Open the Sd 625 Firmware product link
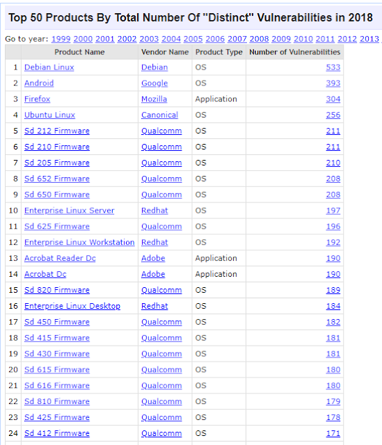 pos(57,227)
